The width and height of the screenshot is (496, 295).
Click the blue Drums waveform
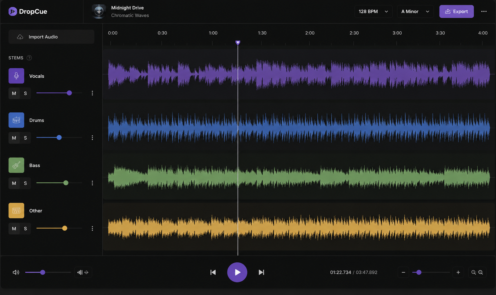(299, 128)
